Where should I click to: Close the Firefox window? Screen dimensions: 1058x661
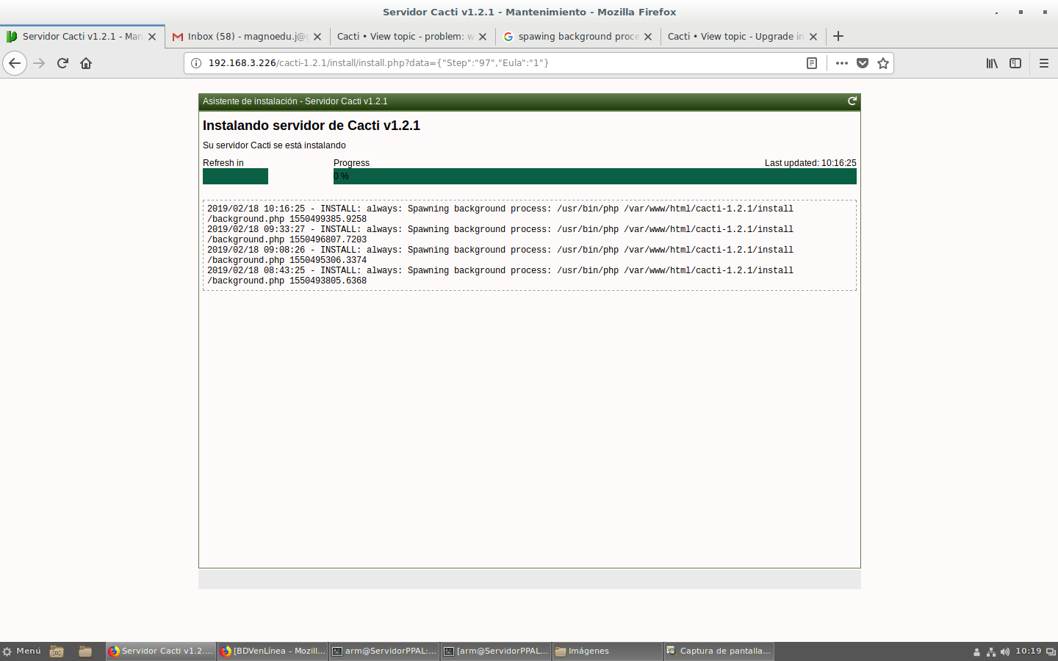[x=1045, y=12]
